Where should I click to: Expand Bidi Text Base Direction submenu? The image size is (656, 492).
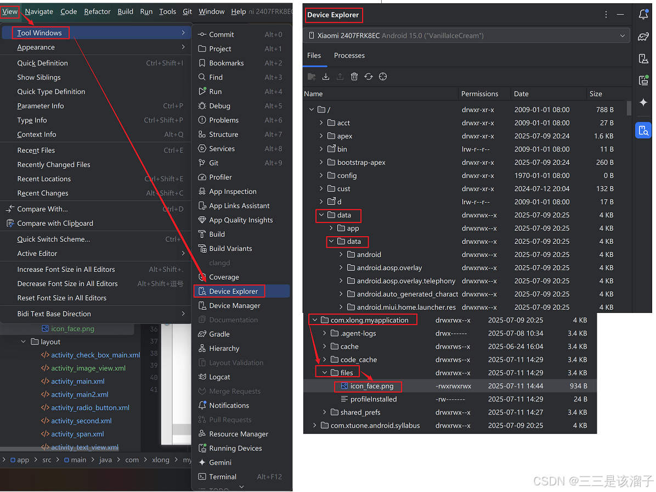pos(96,314)
